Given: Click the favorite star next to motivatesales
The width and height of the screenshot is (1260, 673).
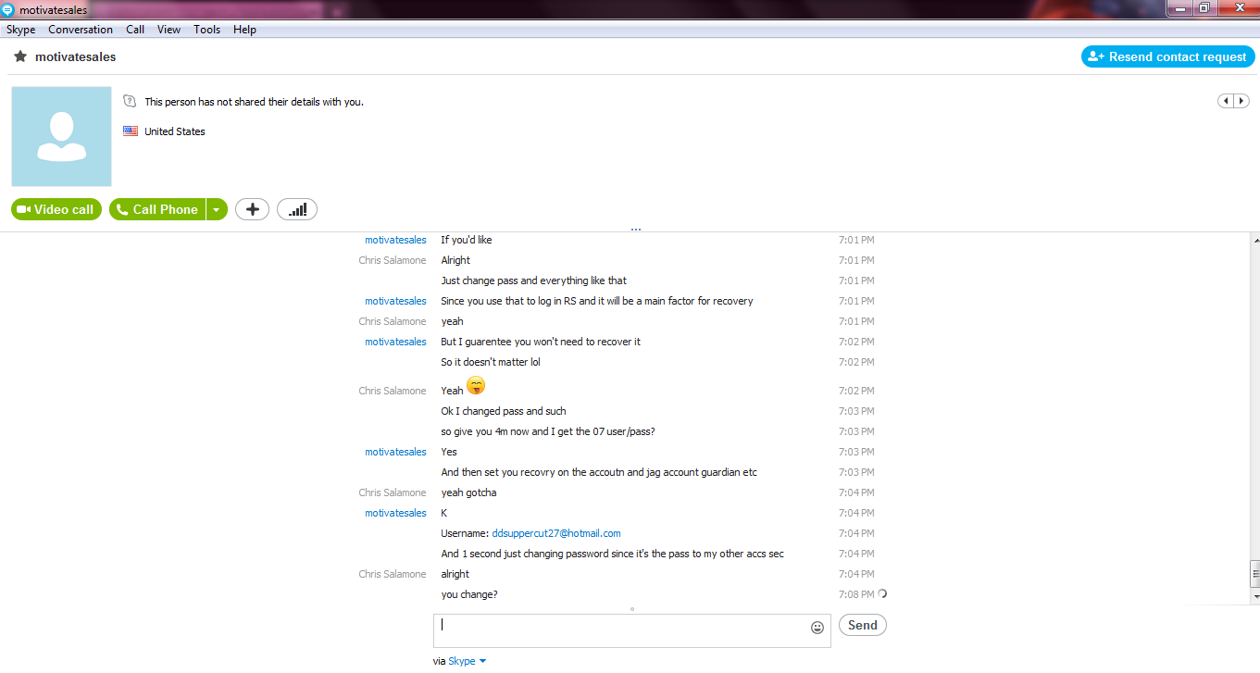Looking at the screenshot, I should coord(20,56).
